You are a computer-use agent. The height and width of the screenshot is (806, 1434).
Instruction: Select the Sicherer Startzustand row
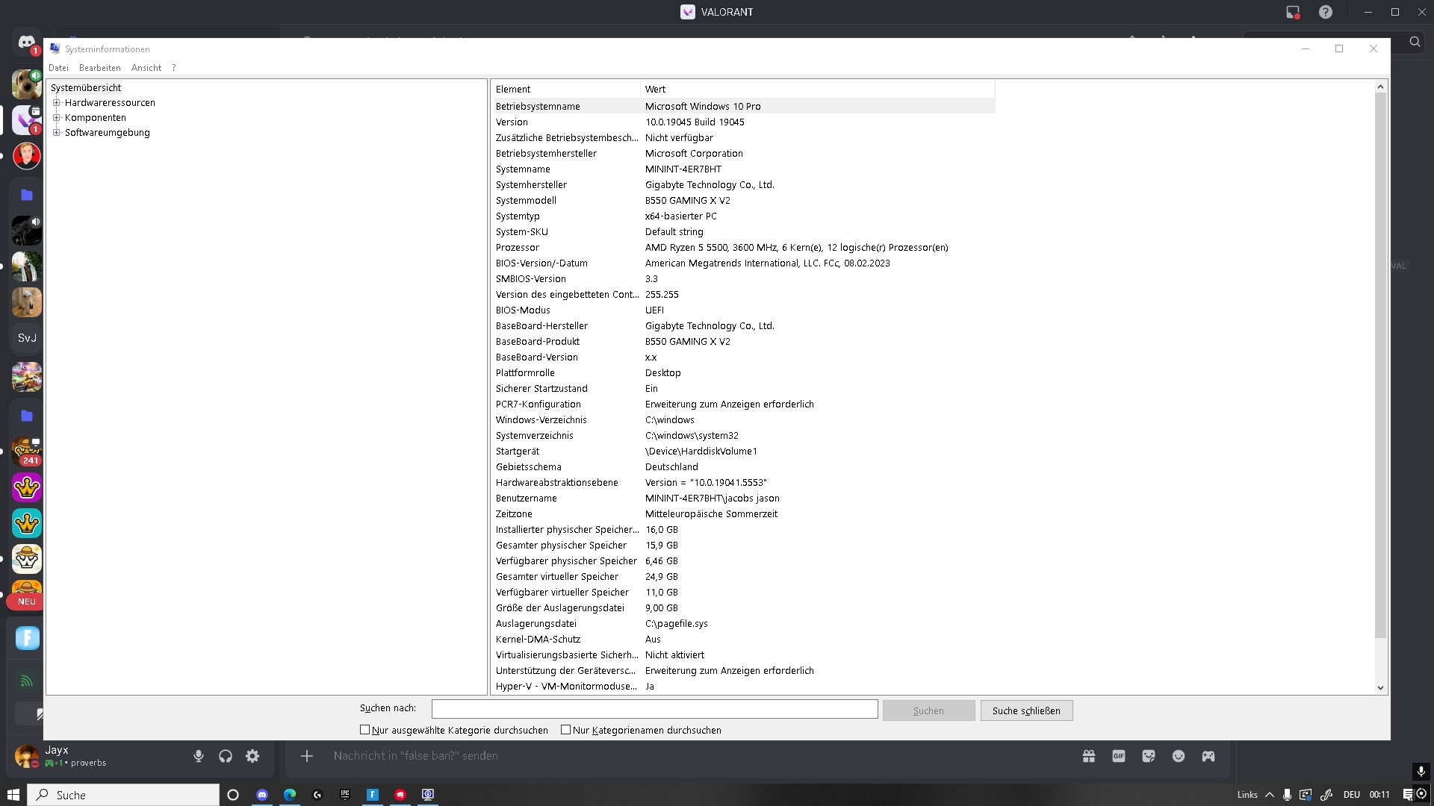click(743, 388)
